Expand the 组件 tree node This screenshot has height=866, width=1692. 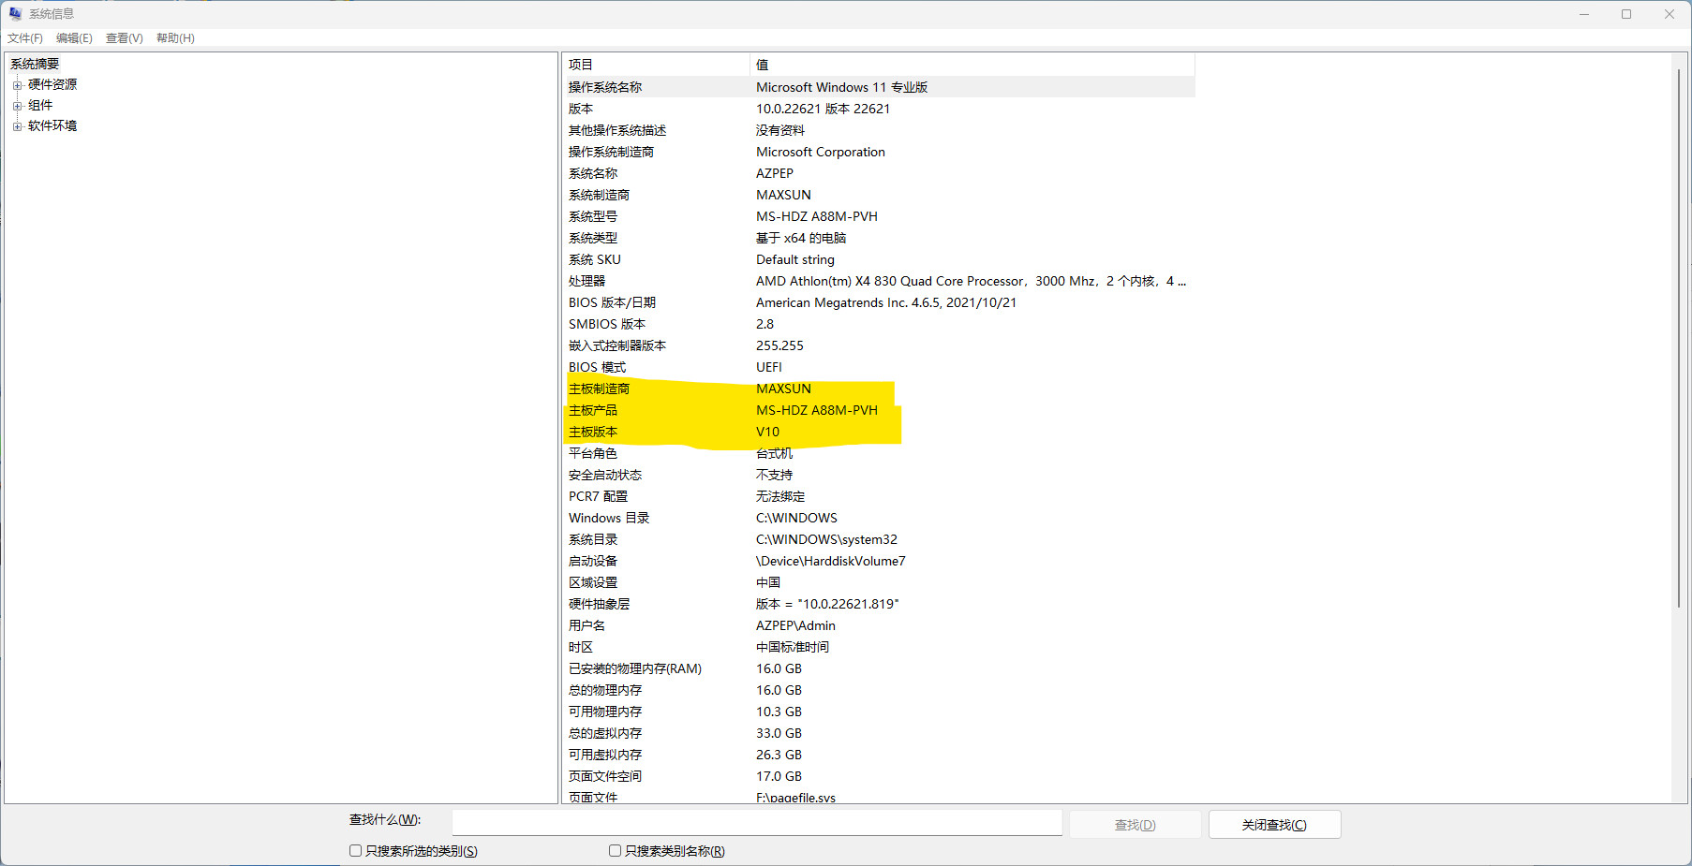[x=17, y=106]
